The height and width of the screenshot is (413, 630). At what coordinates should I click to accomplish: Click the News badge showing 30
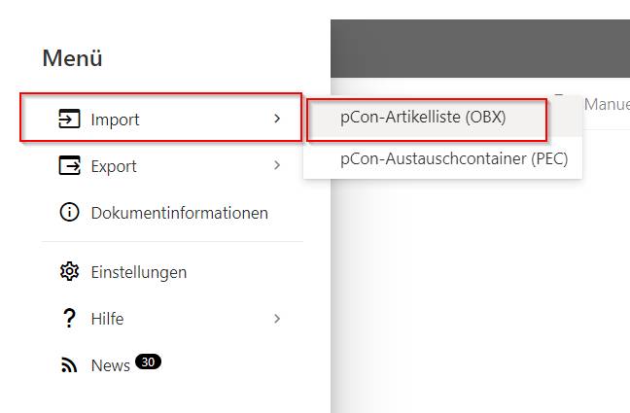pyautogui.click(x=148, y=361)
